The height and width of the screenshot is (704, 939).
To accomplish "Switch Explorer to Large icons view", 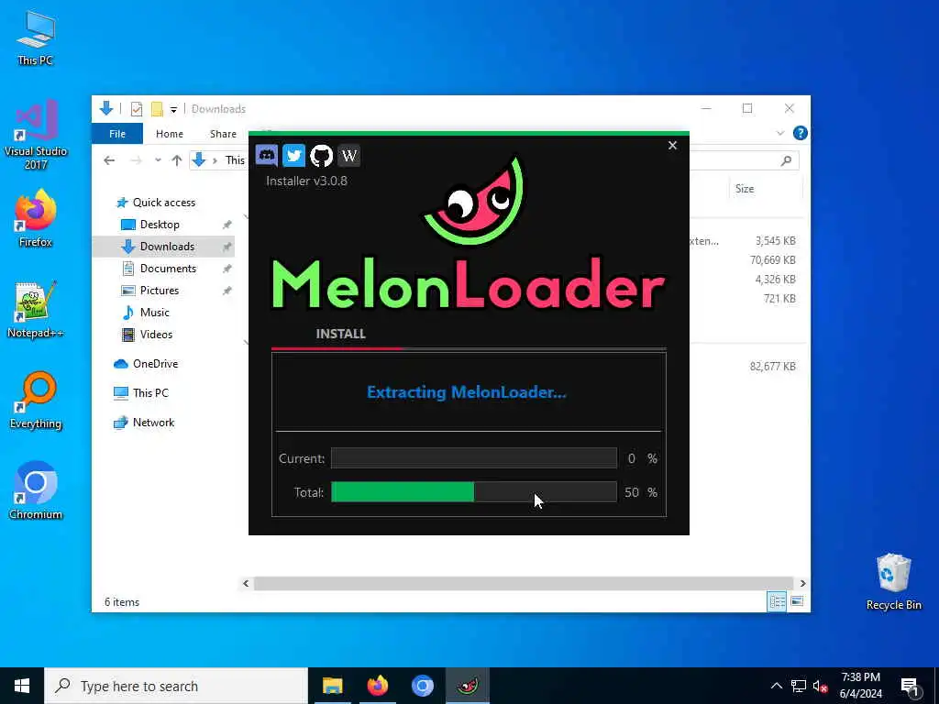I will pos(797,601).
